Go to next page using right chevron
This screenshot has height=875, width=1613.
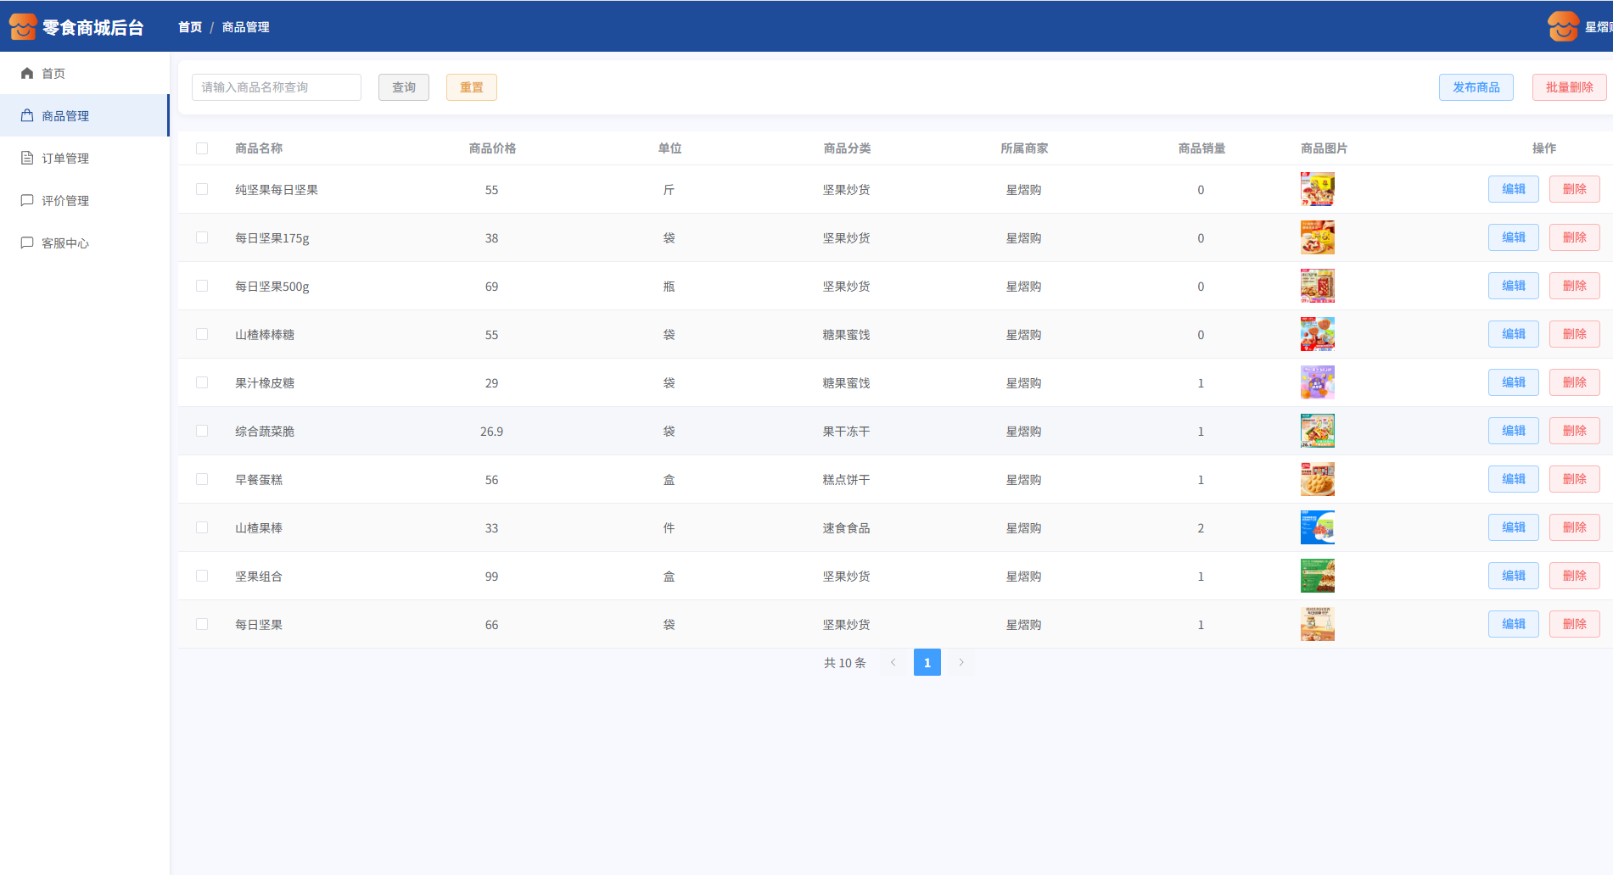[x=961, y=662]
